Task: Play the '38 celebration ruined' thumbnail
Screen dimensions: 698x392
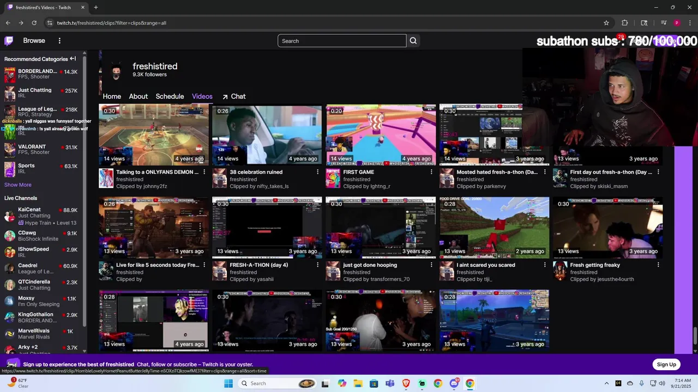Action: (267, 134)
